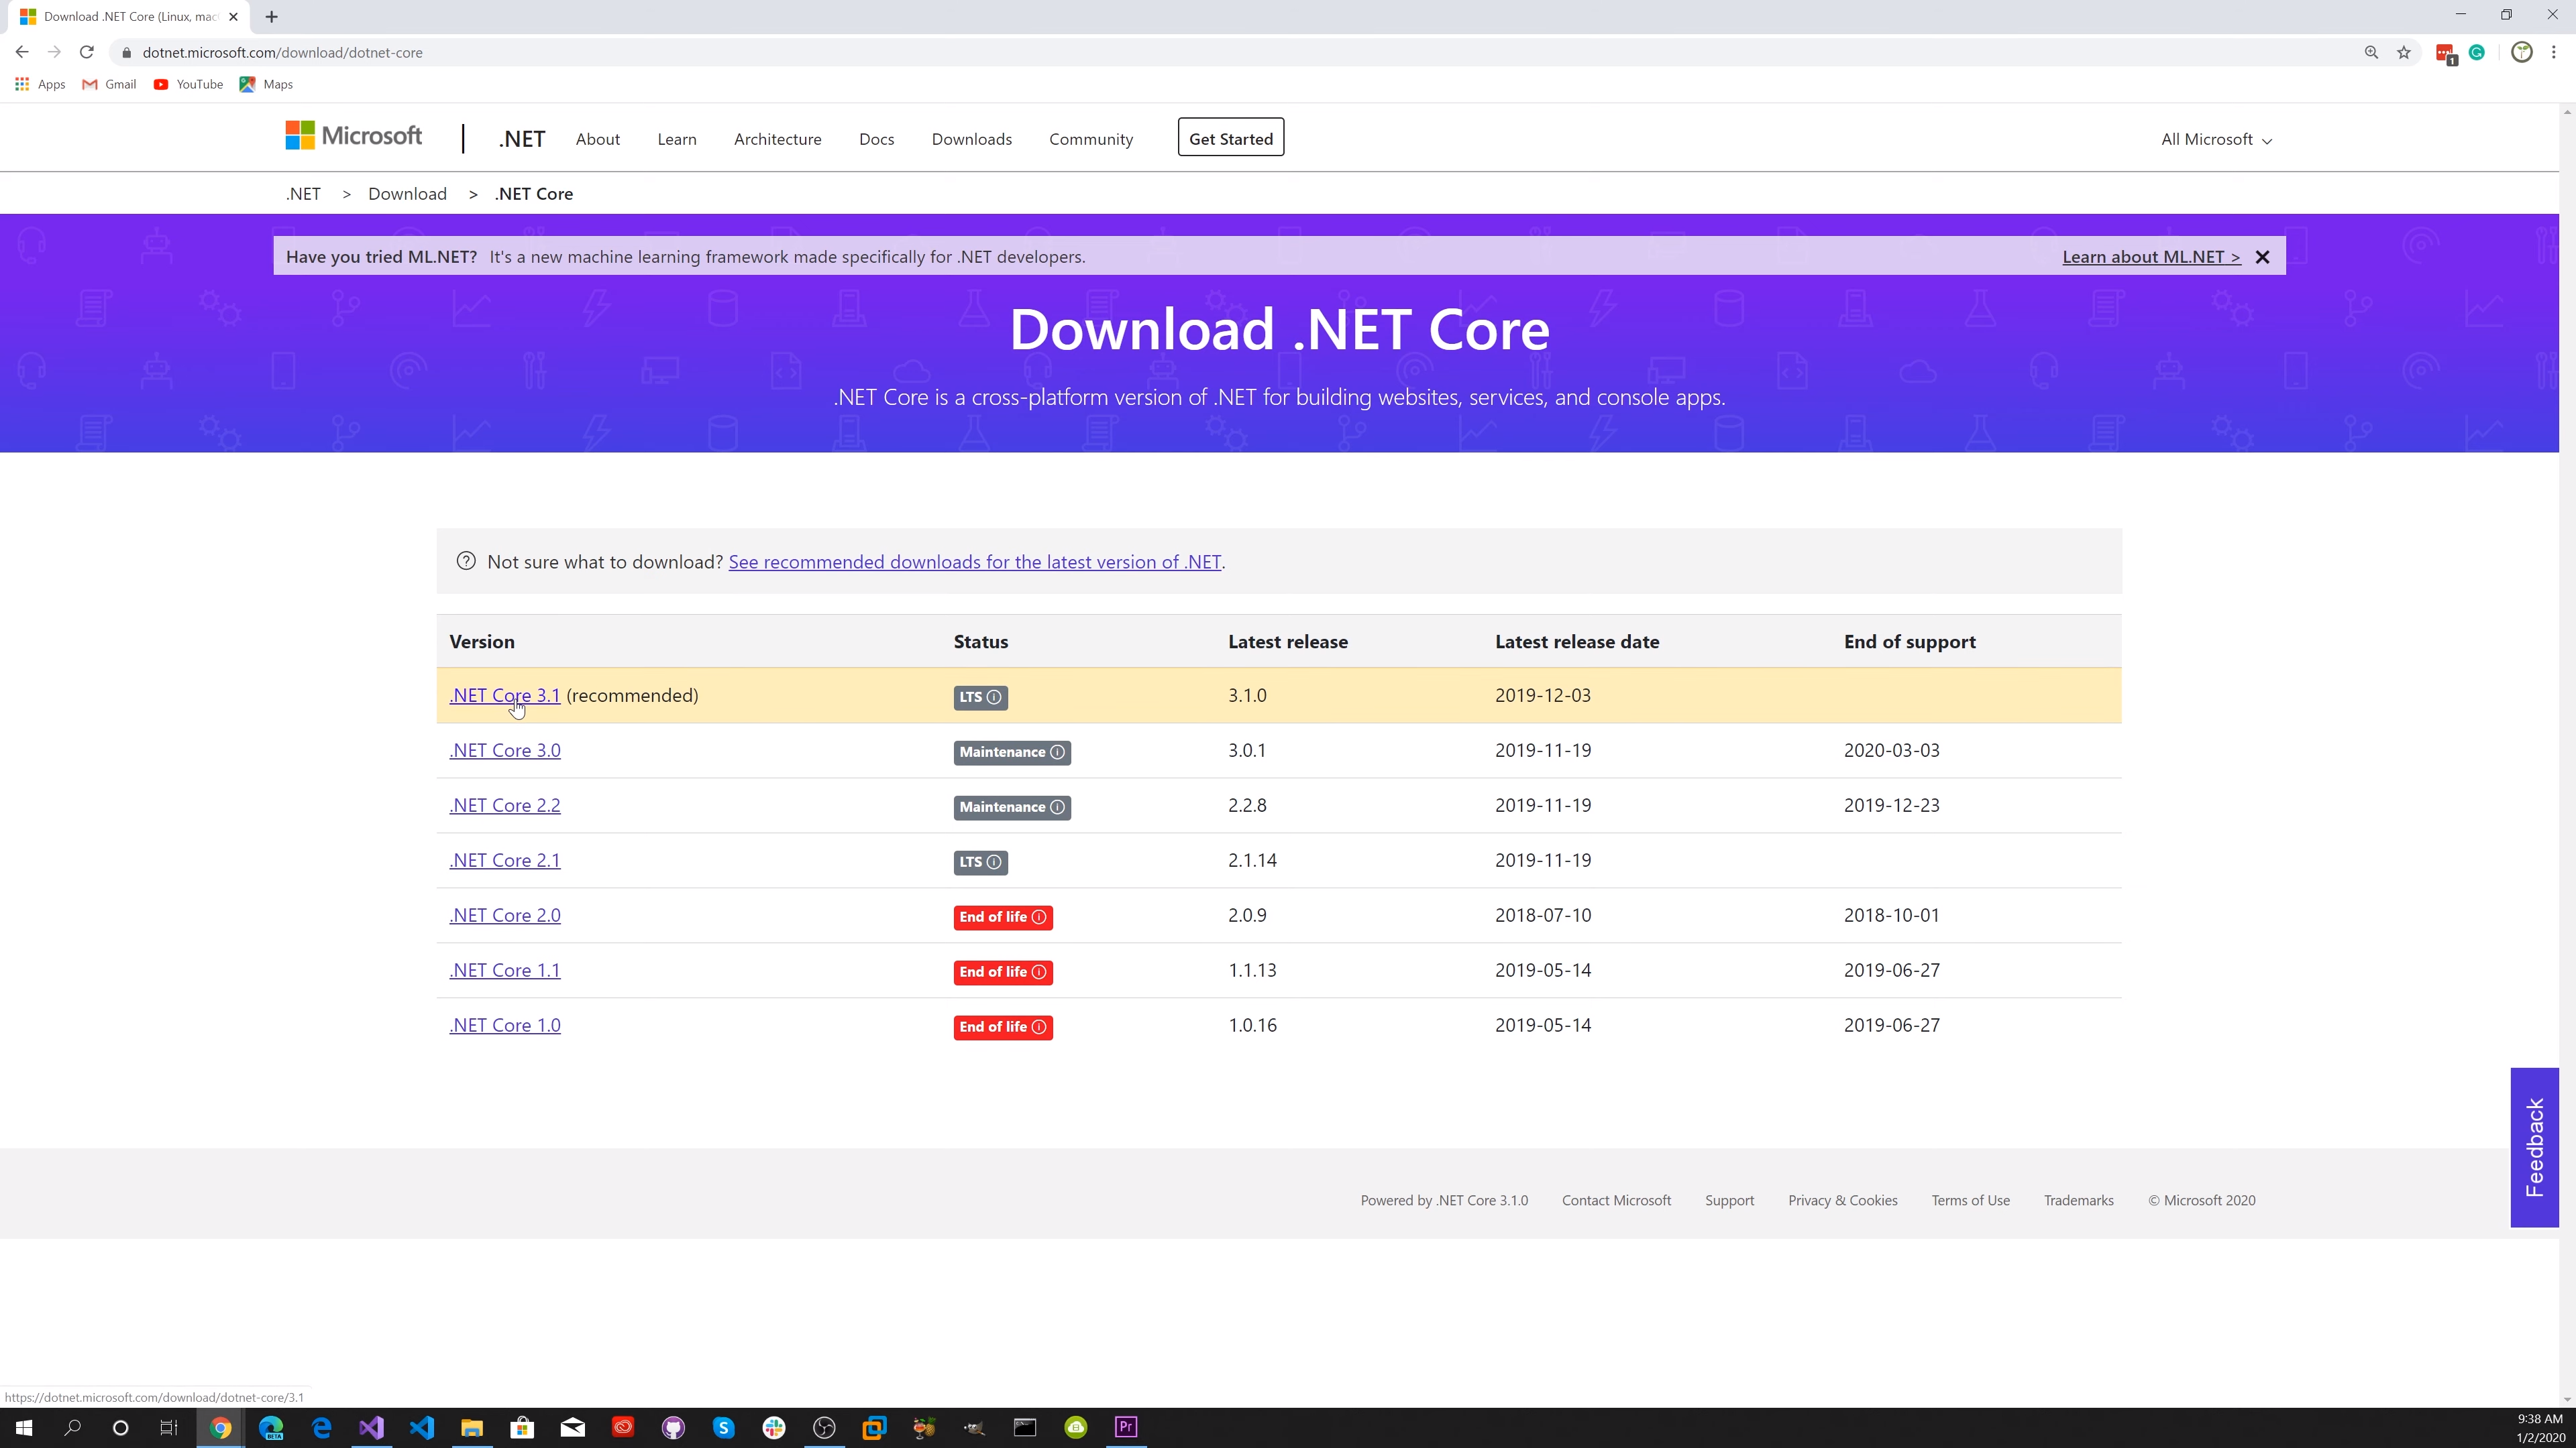The image size is (2576, 1448).
Task: Click the info icon on .NET Core 1.1 End of life badge
Action: (x=1039, y=971)
